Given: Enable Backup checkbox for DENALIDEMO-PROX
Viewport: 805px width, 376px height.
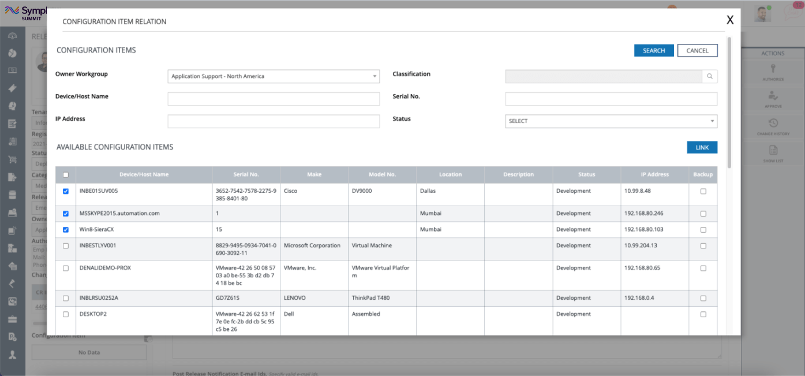Looking at the screenshot, I should [703, 269].
